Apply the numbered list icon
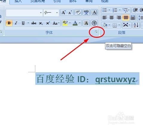Image resolution: width=143 pixels, height=128 pixels. [x=115, y=10]
